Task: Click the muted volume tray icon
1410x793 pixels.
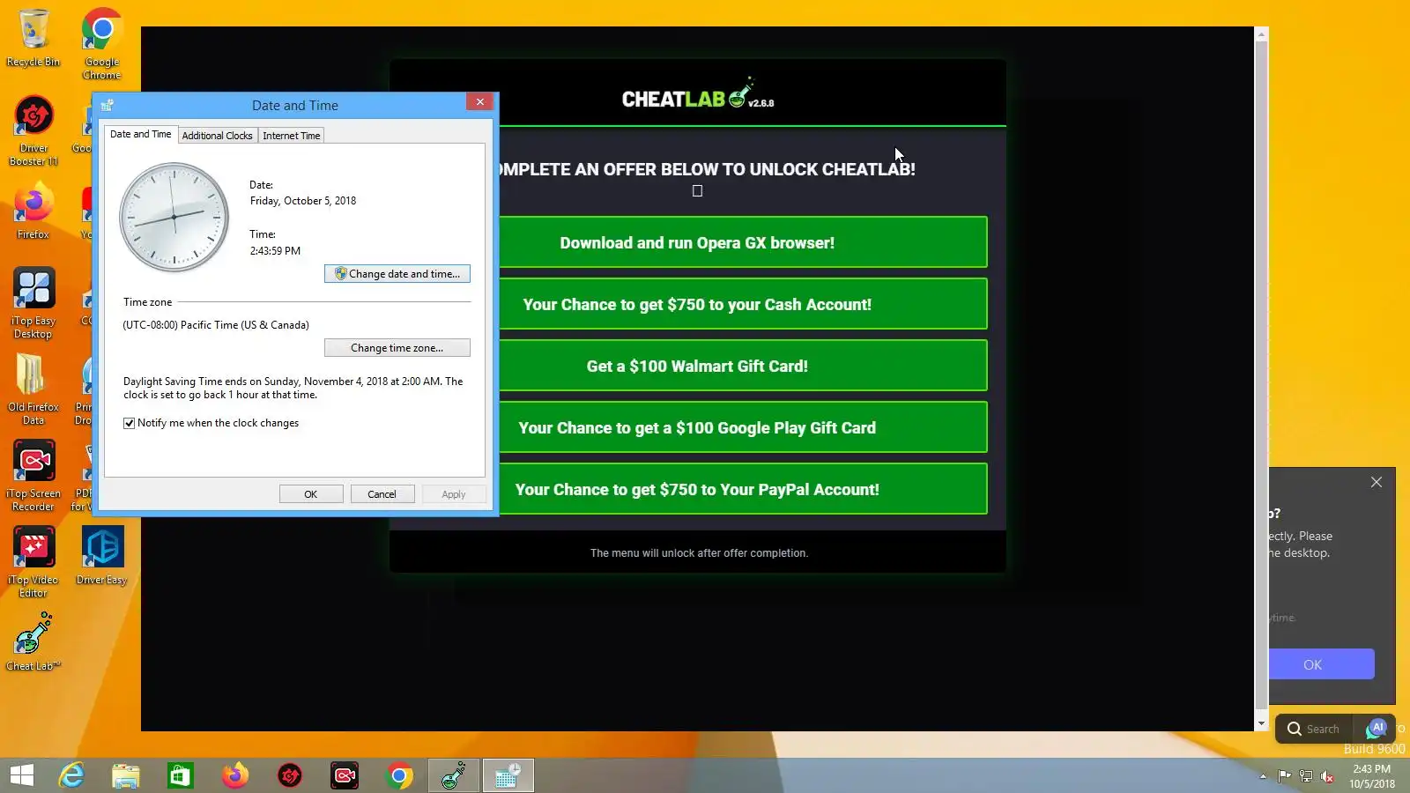Action: tap(1327, 776)
